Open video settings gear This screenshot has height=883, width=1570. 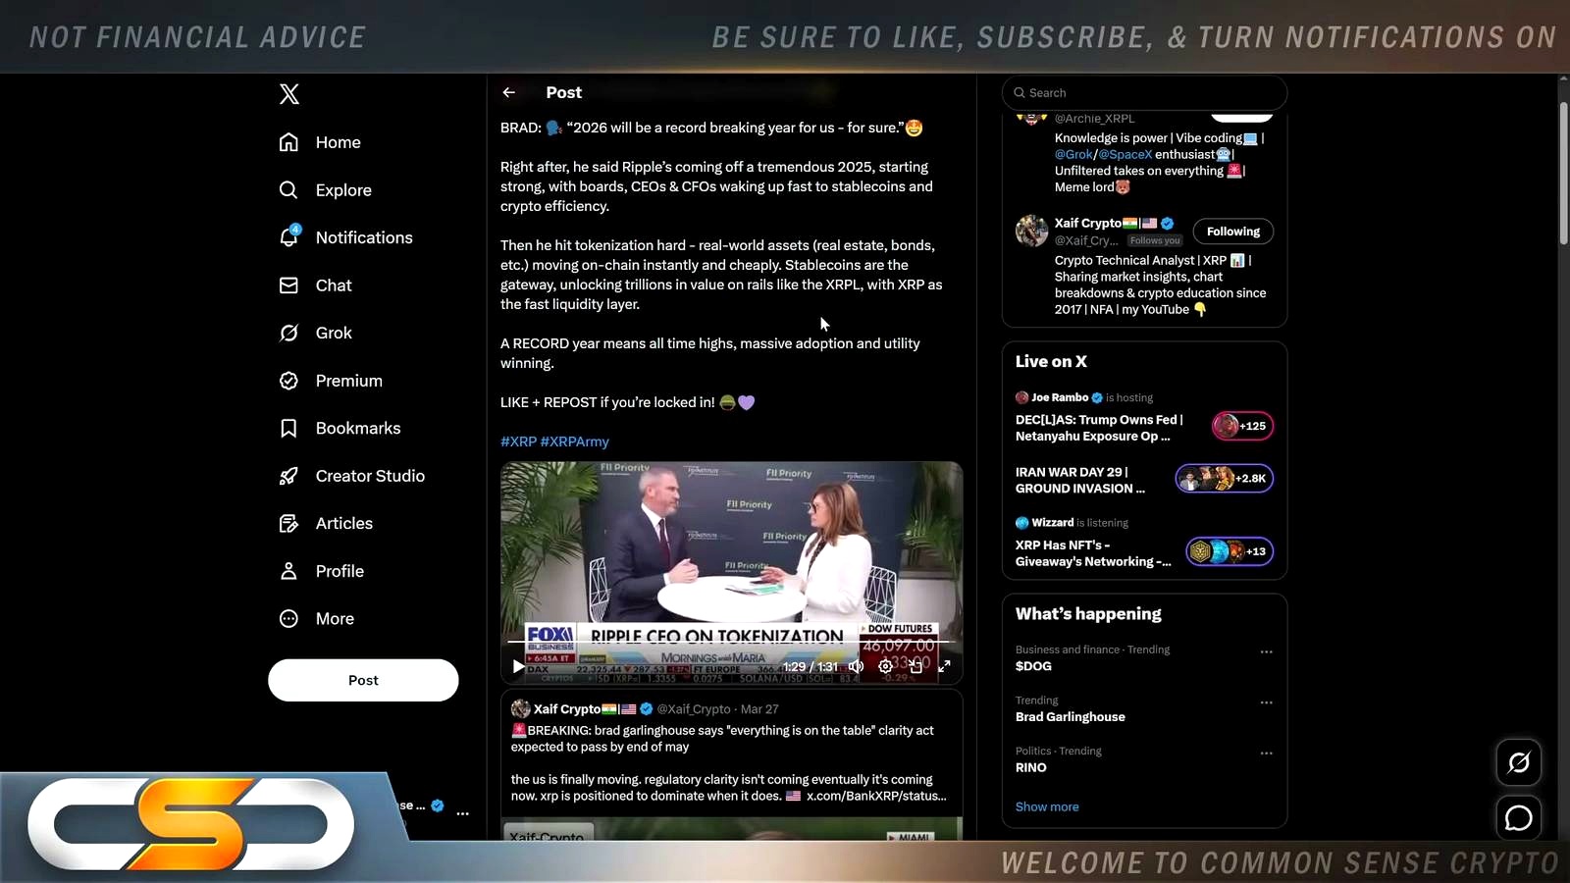[x=885, y=666]
